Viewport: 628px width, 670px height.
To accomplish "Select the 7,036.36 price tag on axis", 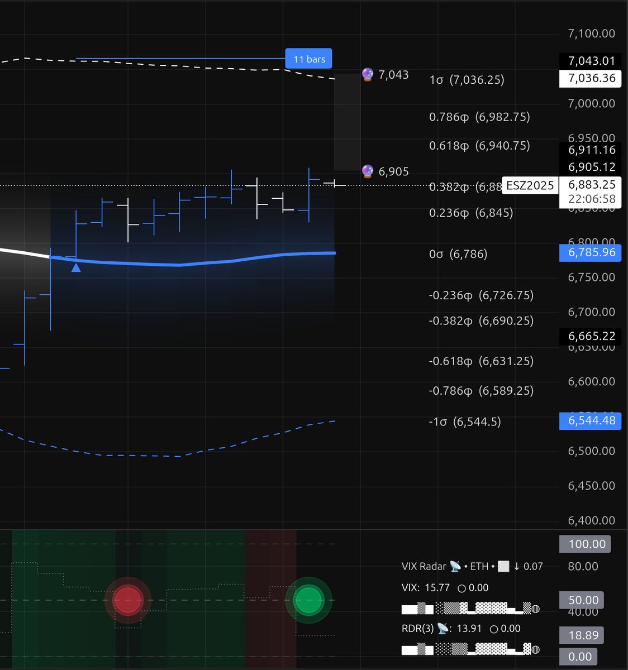I will 590,78.
